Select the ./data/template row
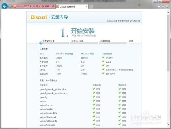Image resolution: width=171 pixels, height=129 pixels. pos(83,125)
